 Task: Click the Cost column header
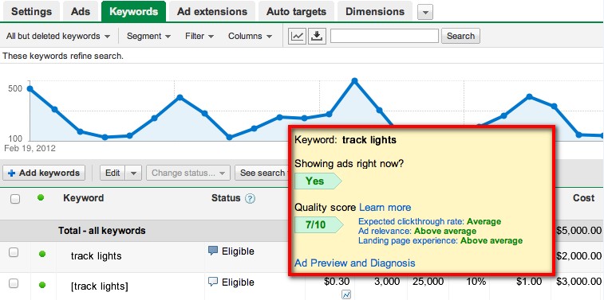[x=583, y=198]
